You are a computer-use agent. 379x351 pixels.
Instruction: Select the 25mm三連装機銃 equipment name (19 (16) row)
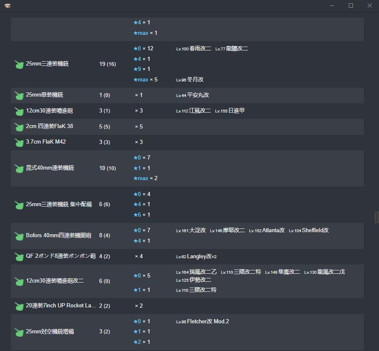[x=47, y=64]
